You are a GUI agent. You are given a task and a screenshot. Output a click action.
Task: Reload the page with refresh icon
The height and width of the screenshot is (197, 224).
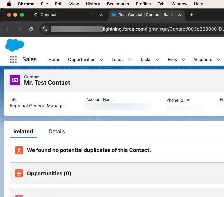[x=31, y=29]
